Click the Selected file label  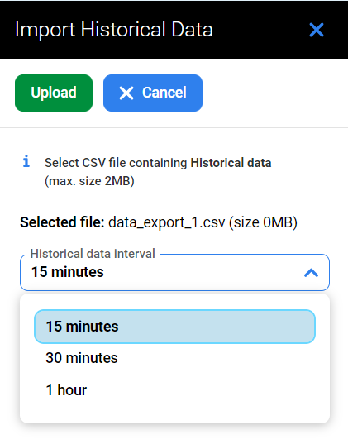click(62, 222)
